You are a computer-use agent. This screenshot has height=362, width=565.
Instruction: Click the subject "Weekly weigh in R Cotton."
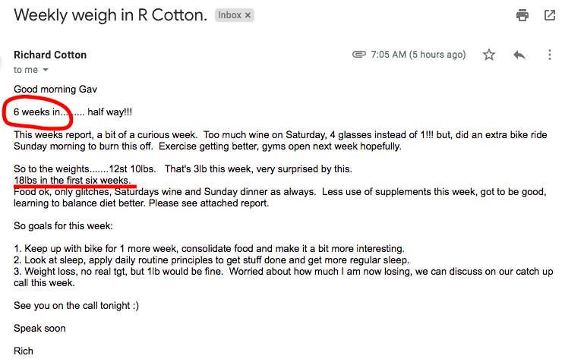click(111, 15)
